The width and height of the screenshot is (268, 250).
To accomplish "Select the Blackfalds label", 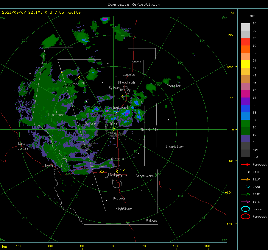I will pyautogui.click(x=127, y=82).
